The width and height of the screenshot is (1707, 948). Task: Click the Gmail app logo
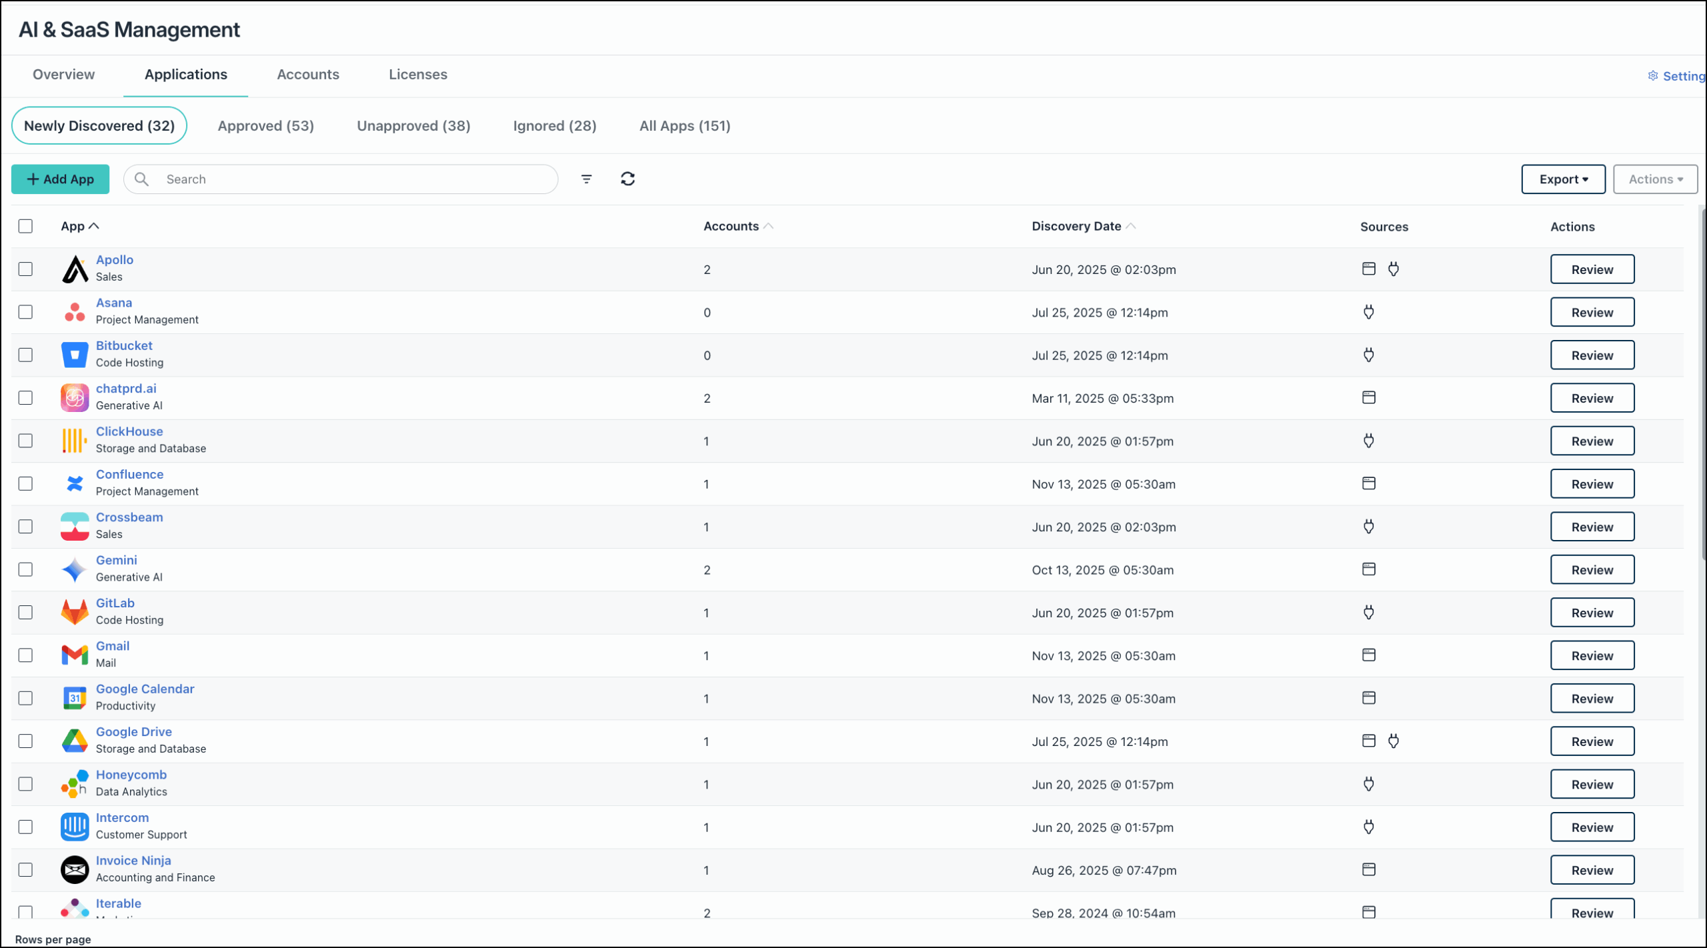click(x=74, y=655)
